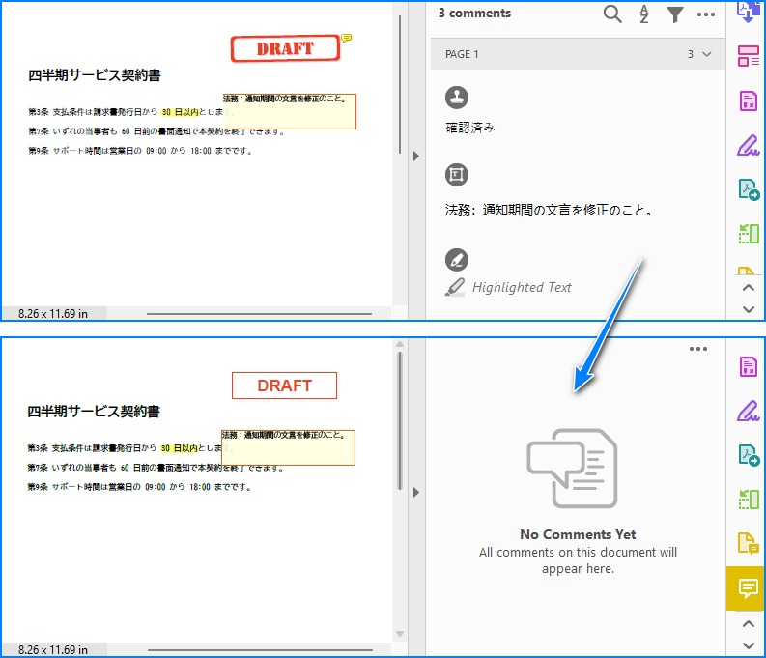Click down chevron in the upper tools sidebar
Viewport: 766px width, 658px height.
pos(748,309)
